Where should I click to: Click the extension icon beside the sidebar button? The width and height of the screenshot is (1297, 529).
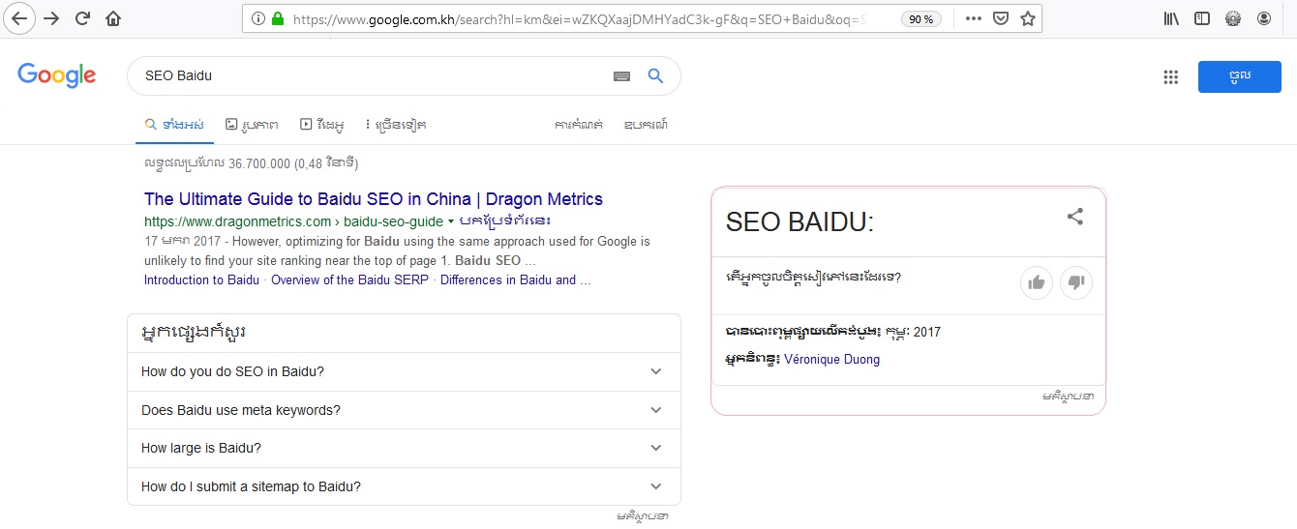pyautogui.click(x=1233, y=18)
